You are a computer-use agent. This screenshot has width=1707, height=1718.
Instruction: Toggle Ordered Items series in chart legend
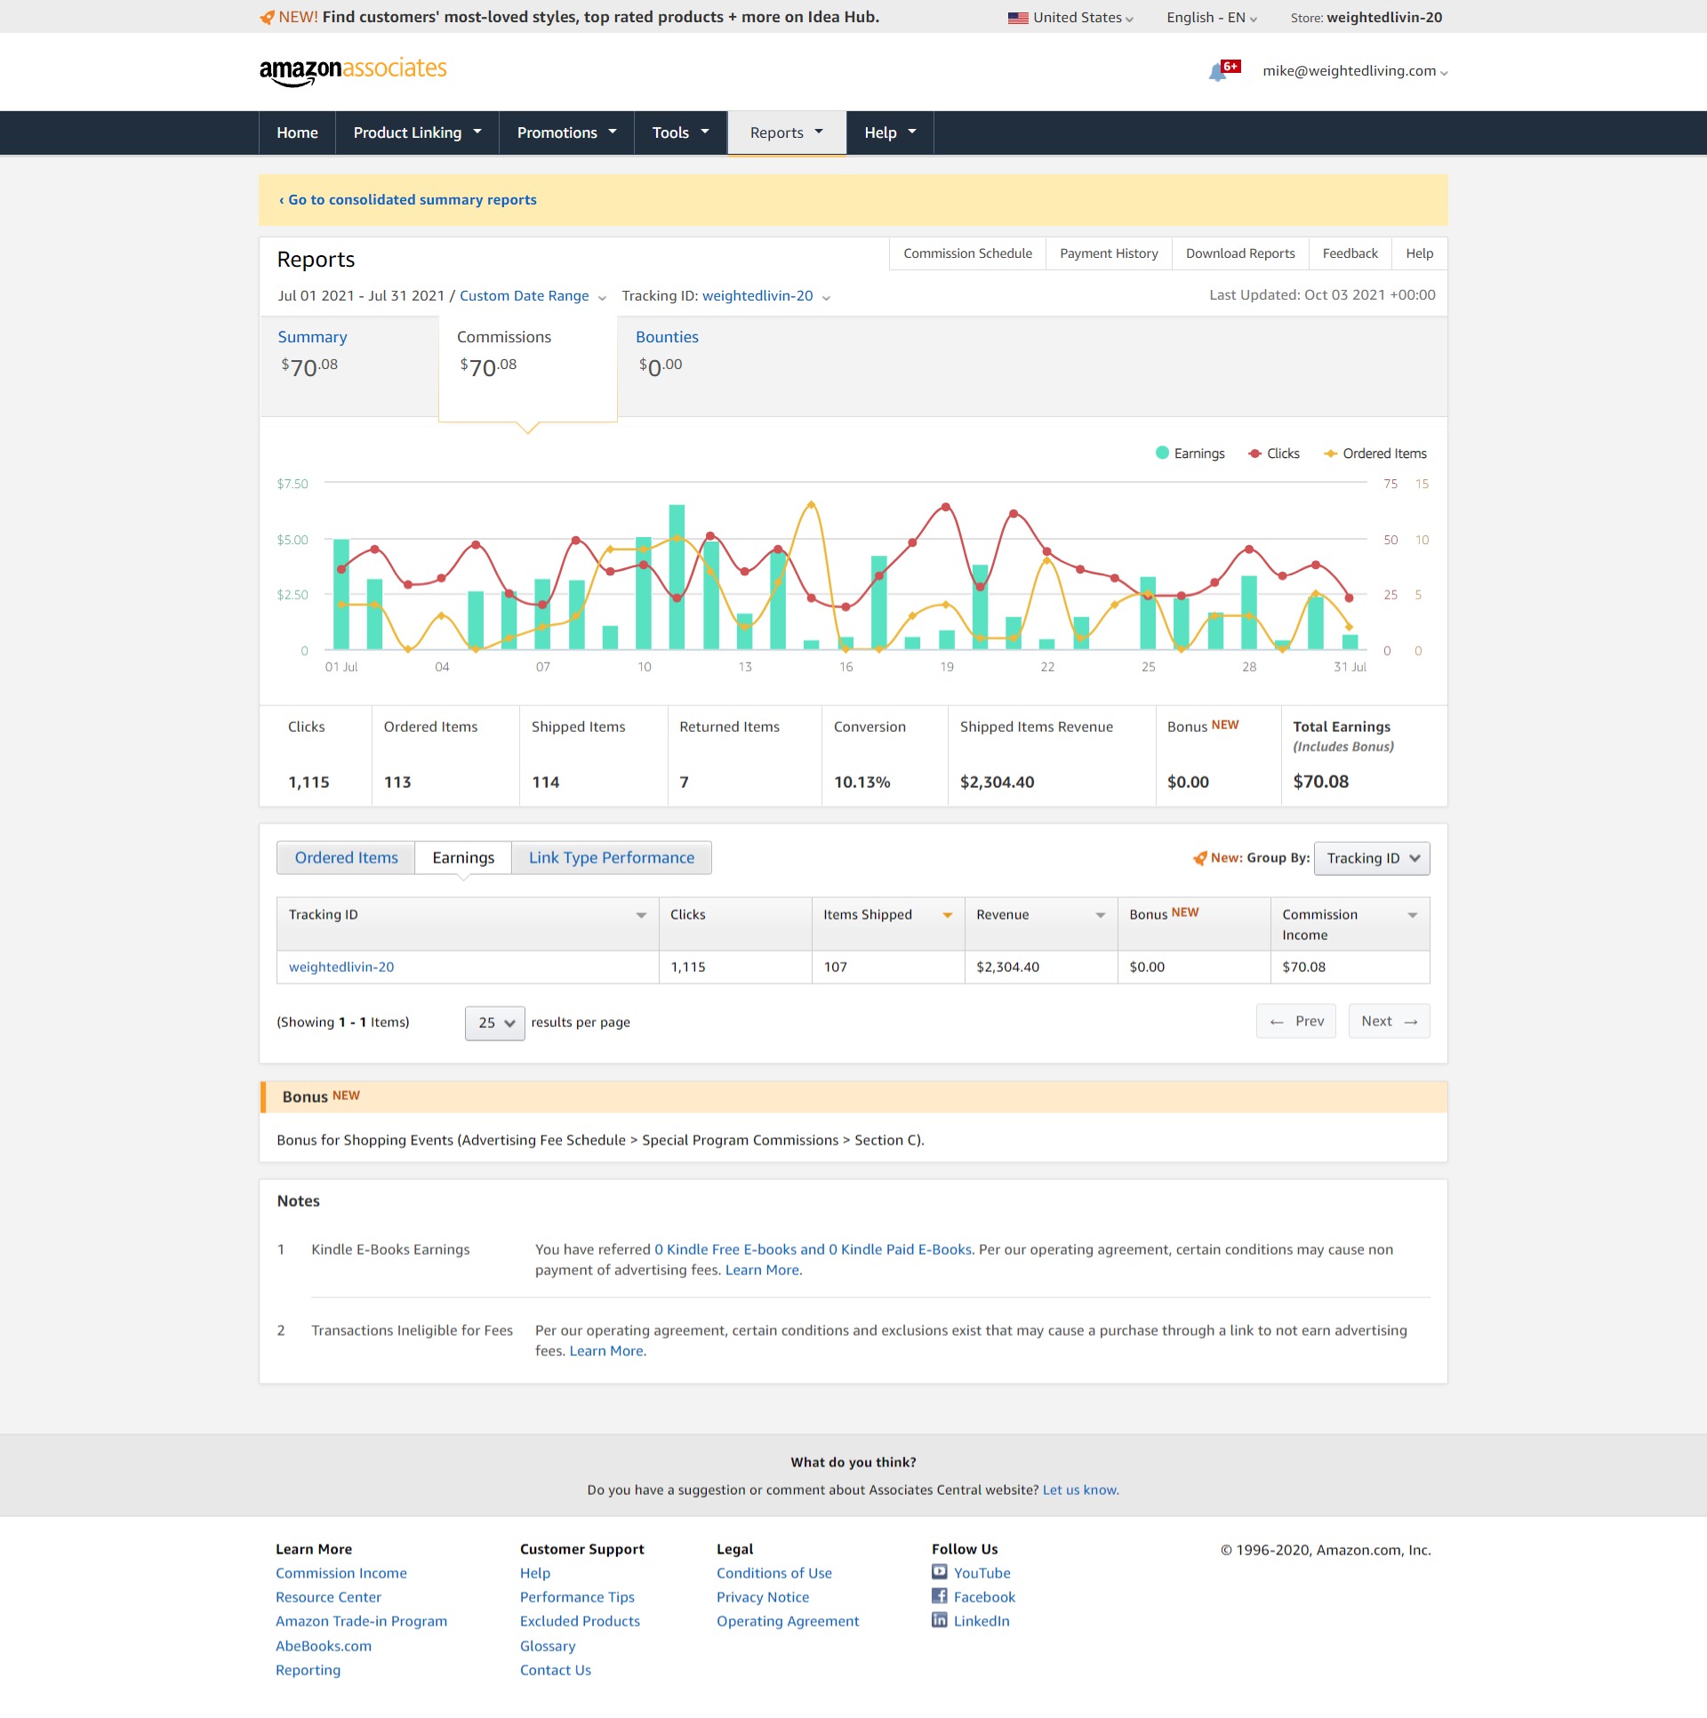tap(1375, 454)
